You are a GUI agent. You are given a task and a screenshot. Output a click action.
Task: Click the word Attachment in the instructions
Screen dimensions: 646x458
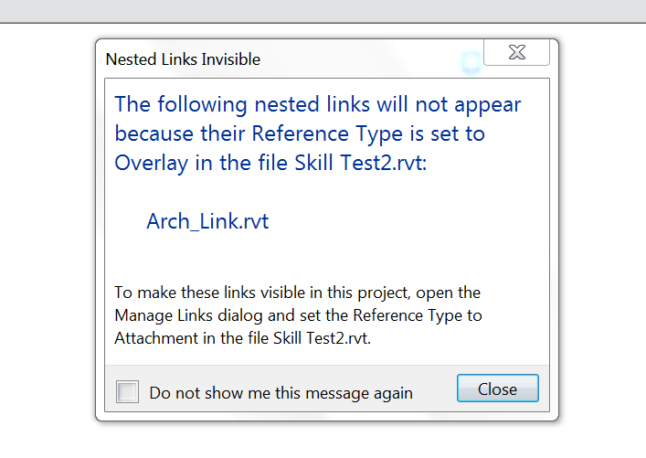click(154, 337)
